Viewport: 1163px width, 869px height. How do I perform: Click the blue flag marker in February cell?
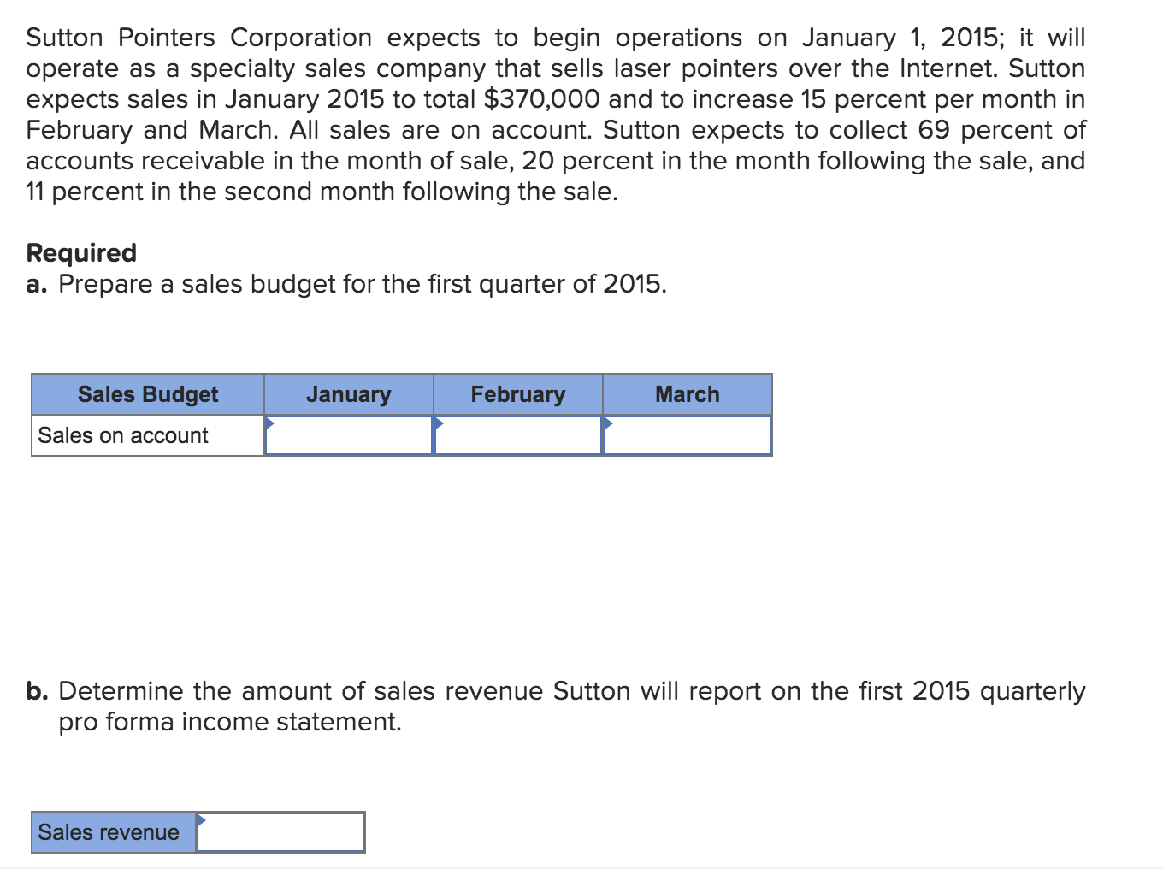(x=439, y=421)
